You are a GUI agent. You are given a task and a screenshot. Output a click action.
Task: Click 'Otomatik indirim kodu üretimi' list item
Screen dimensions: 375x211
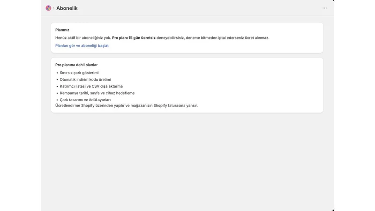85,79
